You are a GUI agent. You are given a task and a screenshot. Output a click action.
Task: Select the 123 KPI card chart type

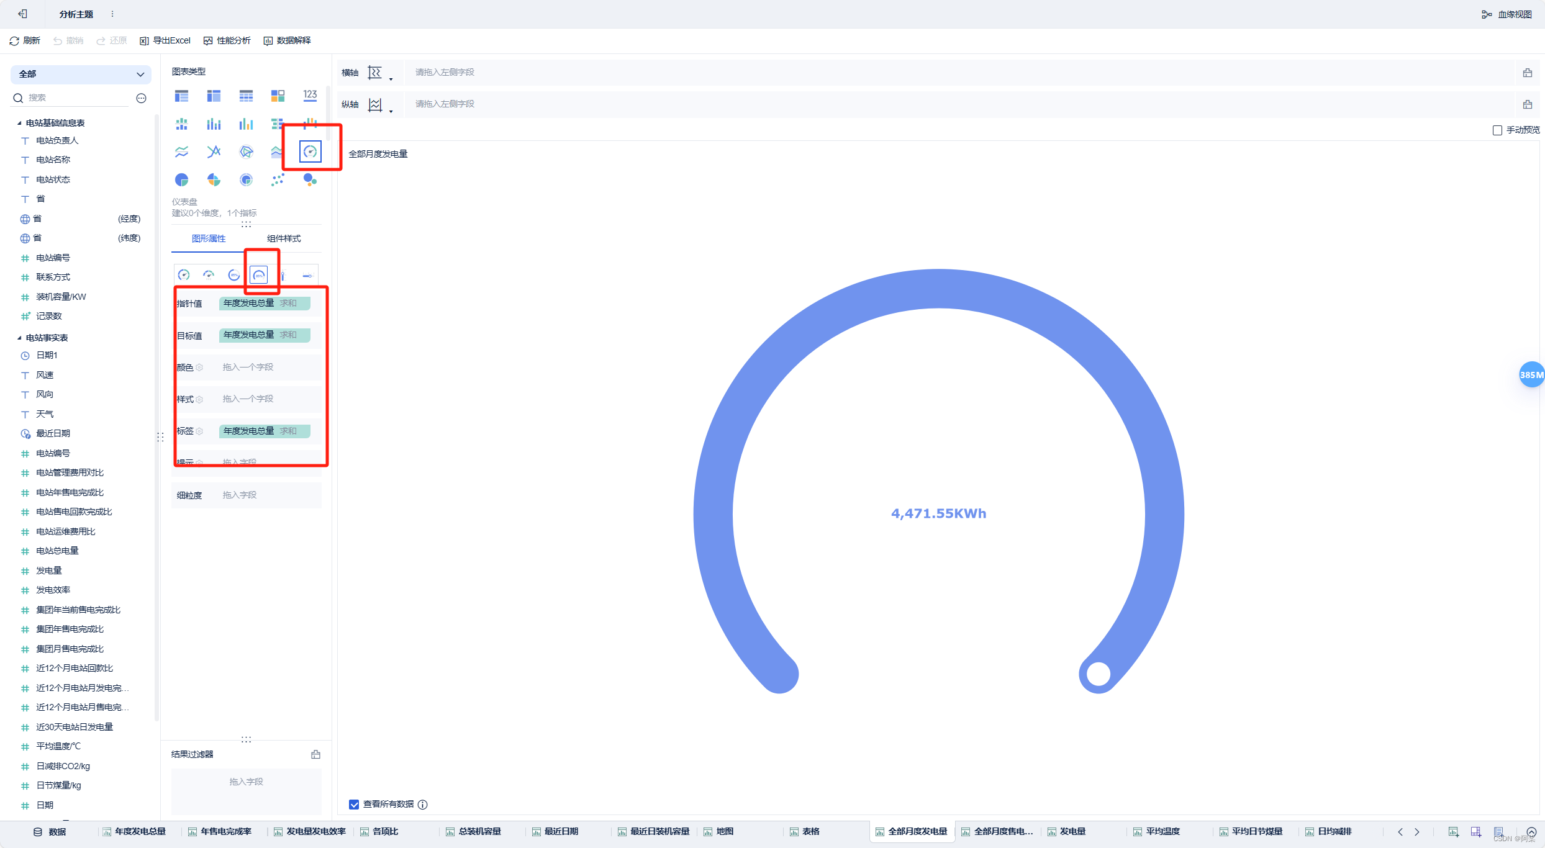pos(310,95)
